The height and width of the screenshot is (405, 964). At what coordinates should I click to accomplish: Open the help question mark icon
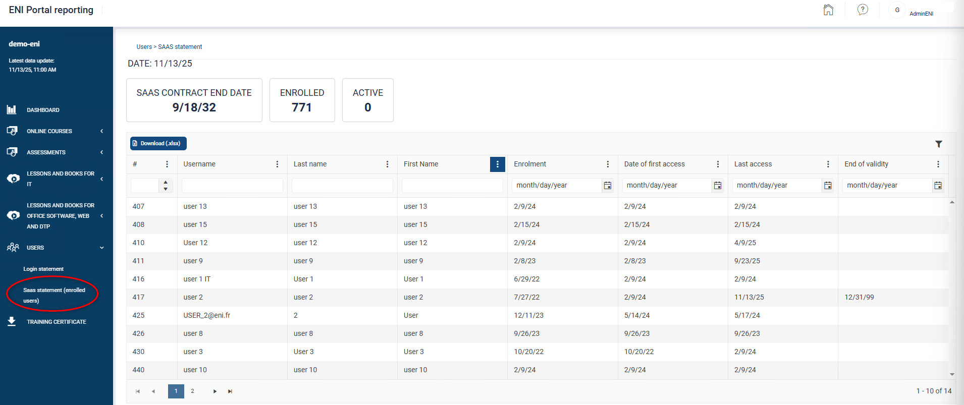tap(863, 10)
